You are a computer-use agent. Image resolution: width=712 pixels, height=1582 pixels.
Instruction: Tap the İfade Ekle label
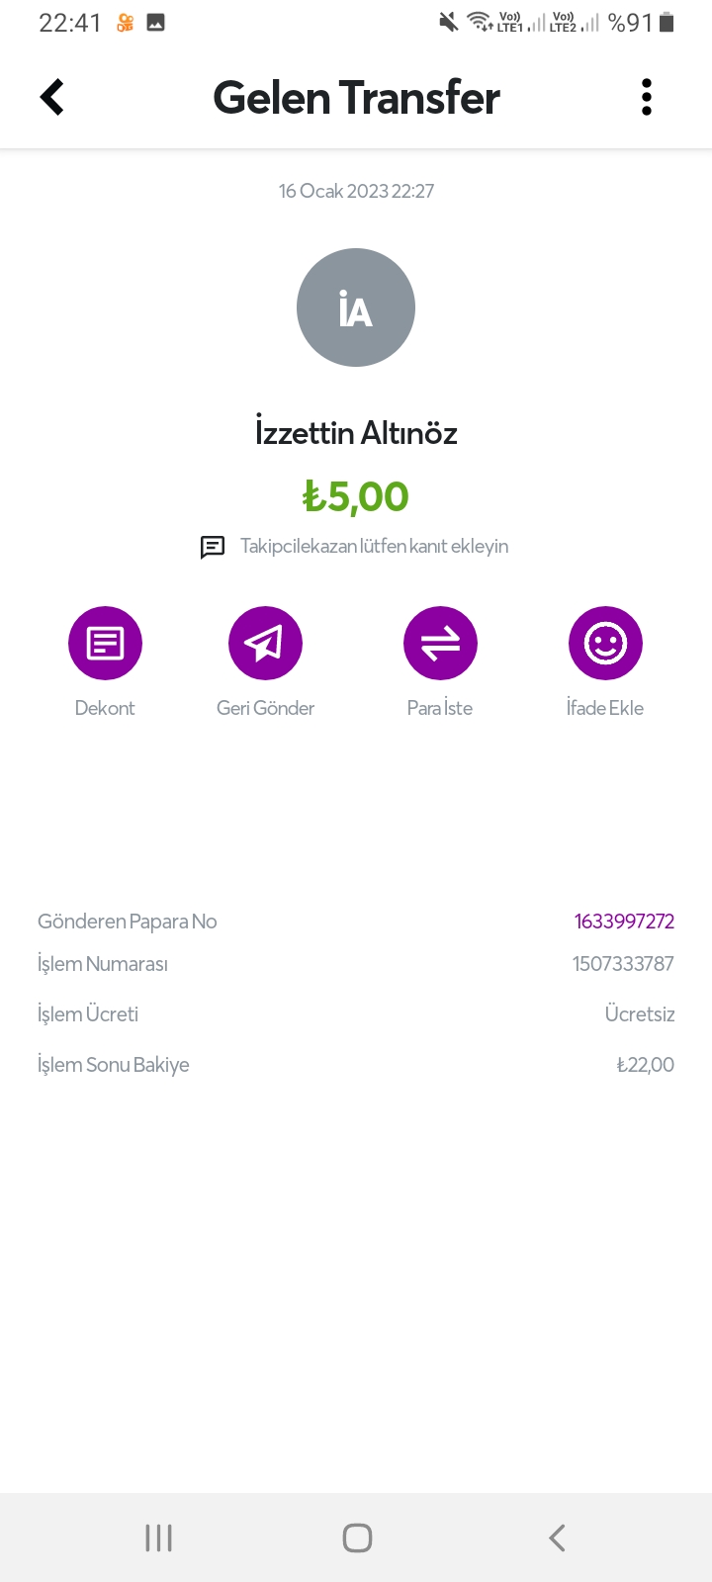click(x=605, y=708)
